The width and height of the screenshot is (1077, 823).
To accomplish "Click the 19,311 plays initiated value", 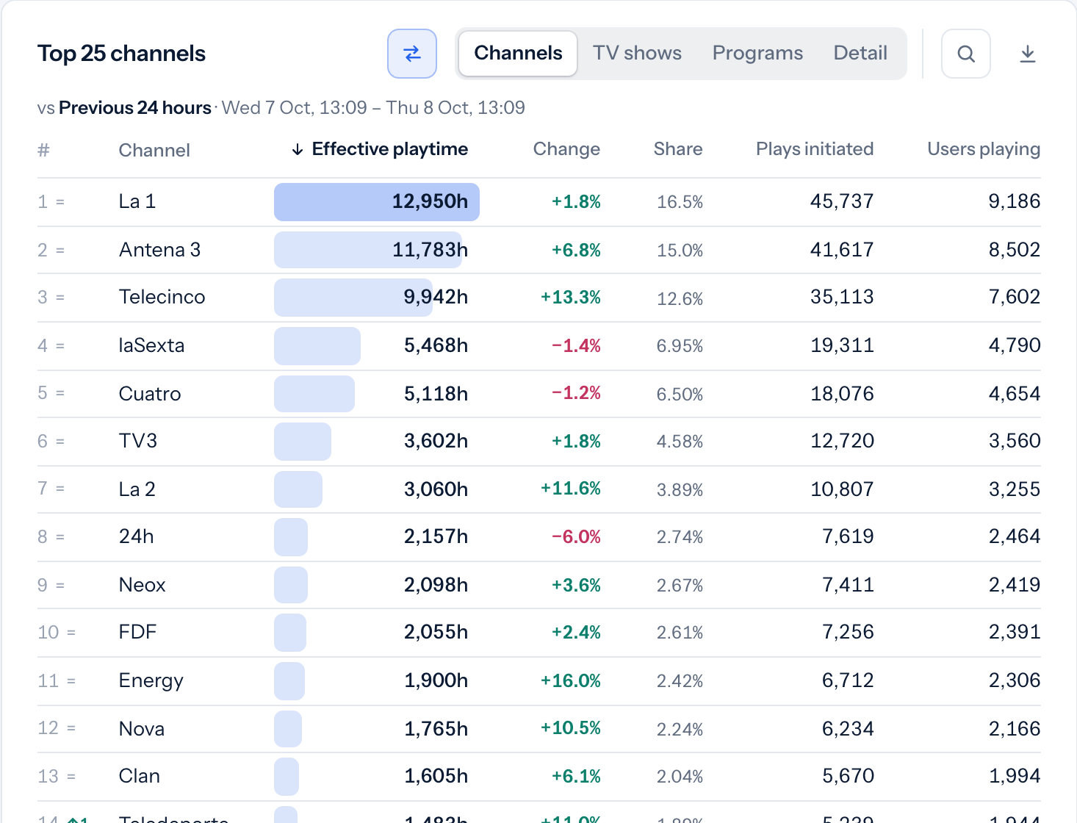I will click(x=842, y=346).
